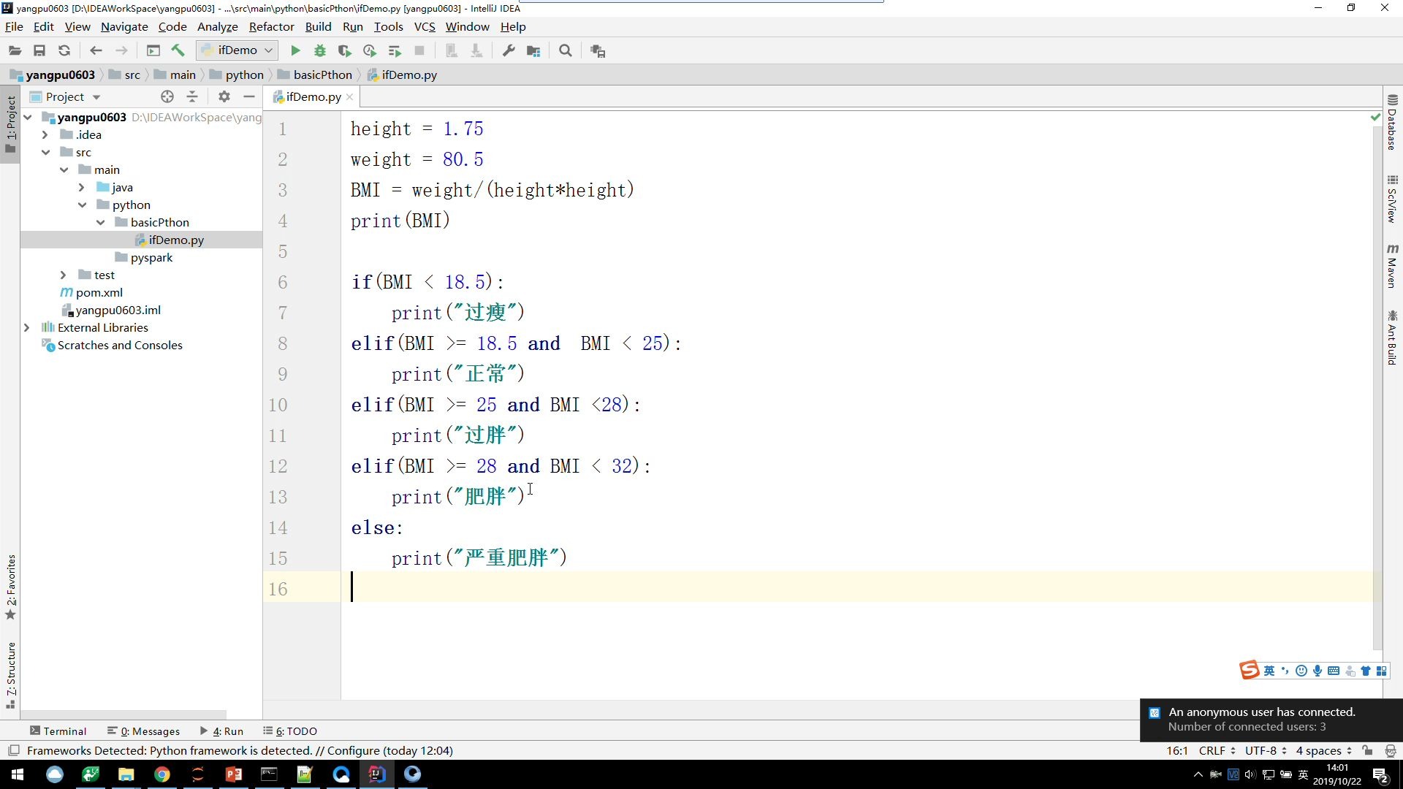
Task: Run the ifDemo configuration with green play icon
Action: [x=294, y=50]
